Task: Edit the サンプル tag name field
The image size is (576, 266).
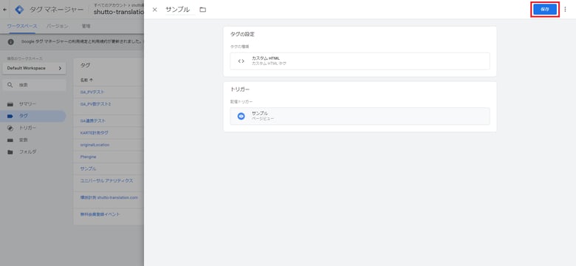Action: 178,10
